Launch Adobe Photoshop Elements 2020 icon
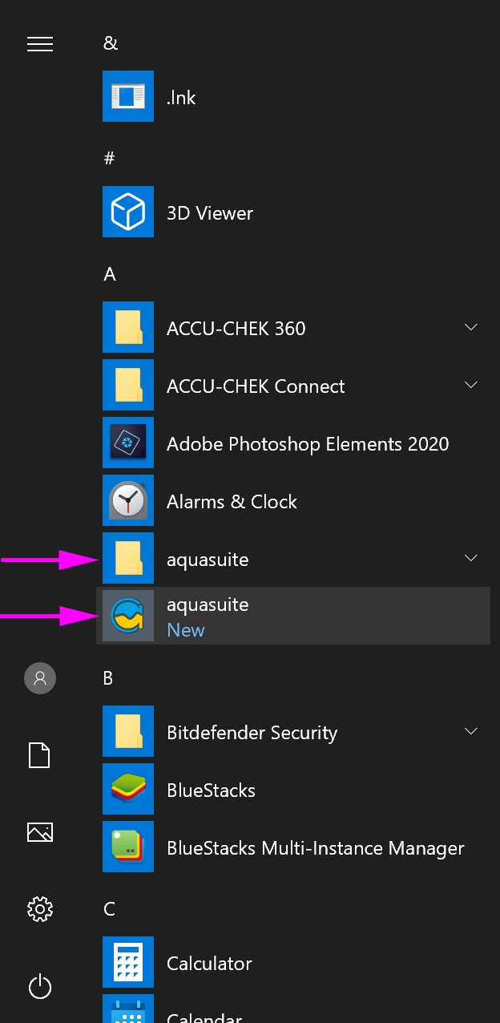 pyautogui.click(x=128, y=443)
